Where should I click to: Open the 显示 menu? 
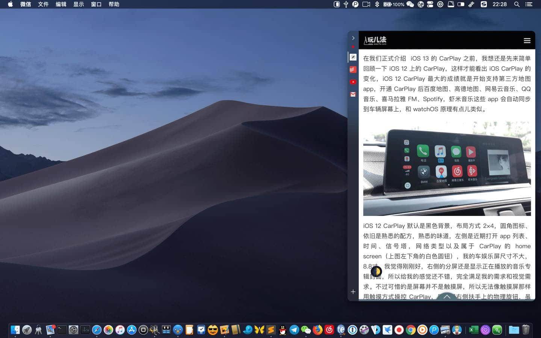[x=79, y=4]
